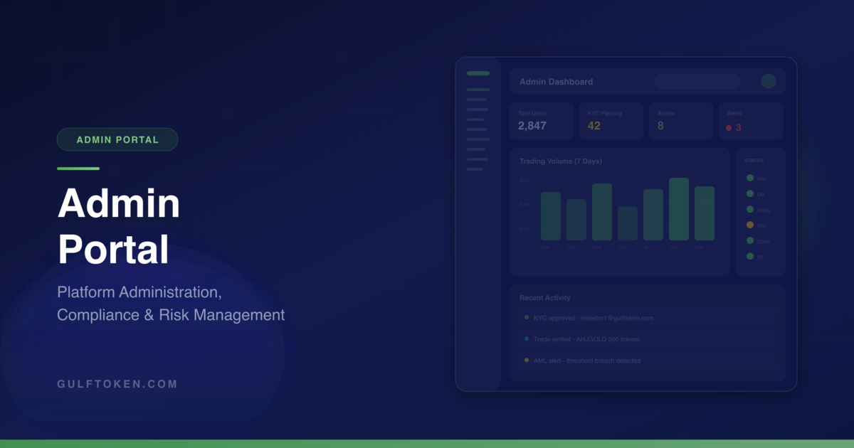Click the search field in dashboard header
The height and width of the screenshot is (448, 854).
point(697,81)
